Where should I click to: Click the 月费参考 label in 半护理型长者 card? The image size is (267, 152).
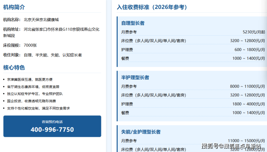[x=129, y=86]
